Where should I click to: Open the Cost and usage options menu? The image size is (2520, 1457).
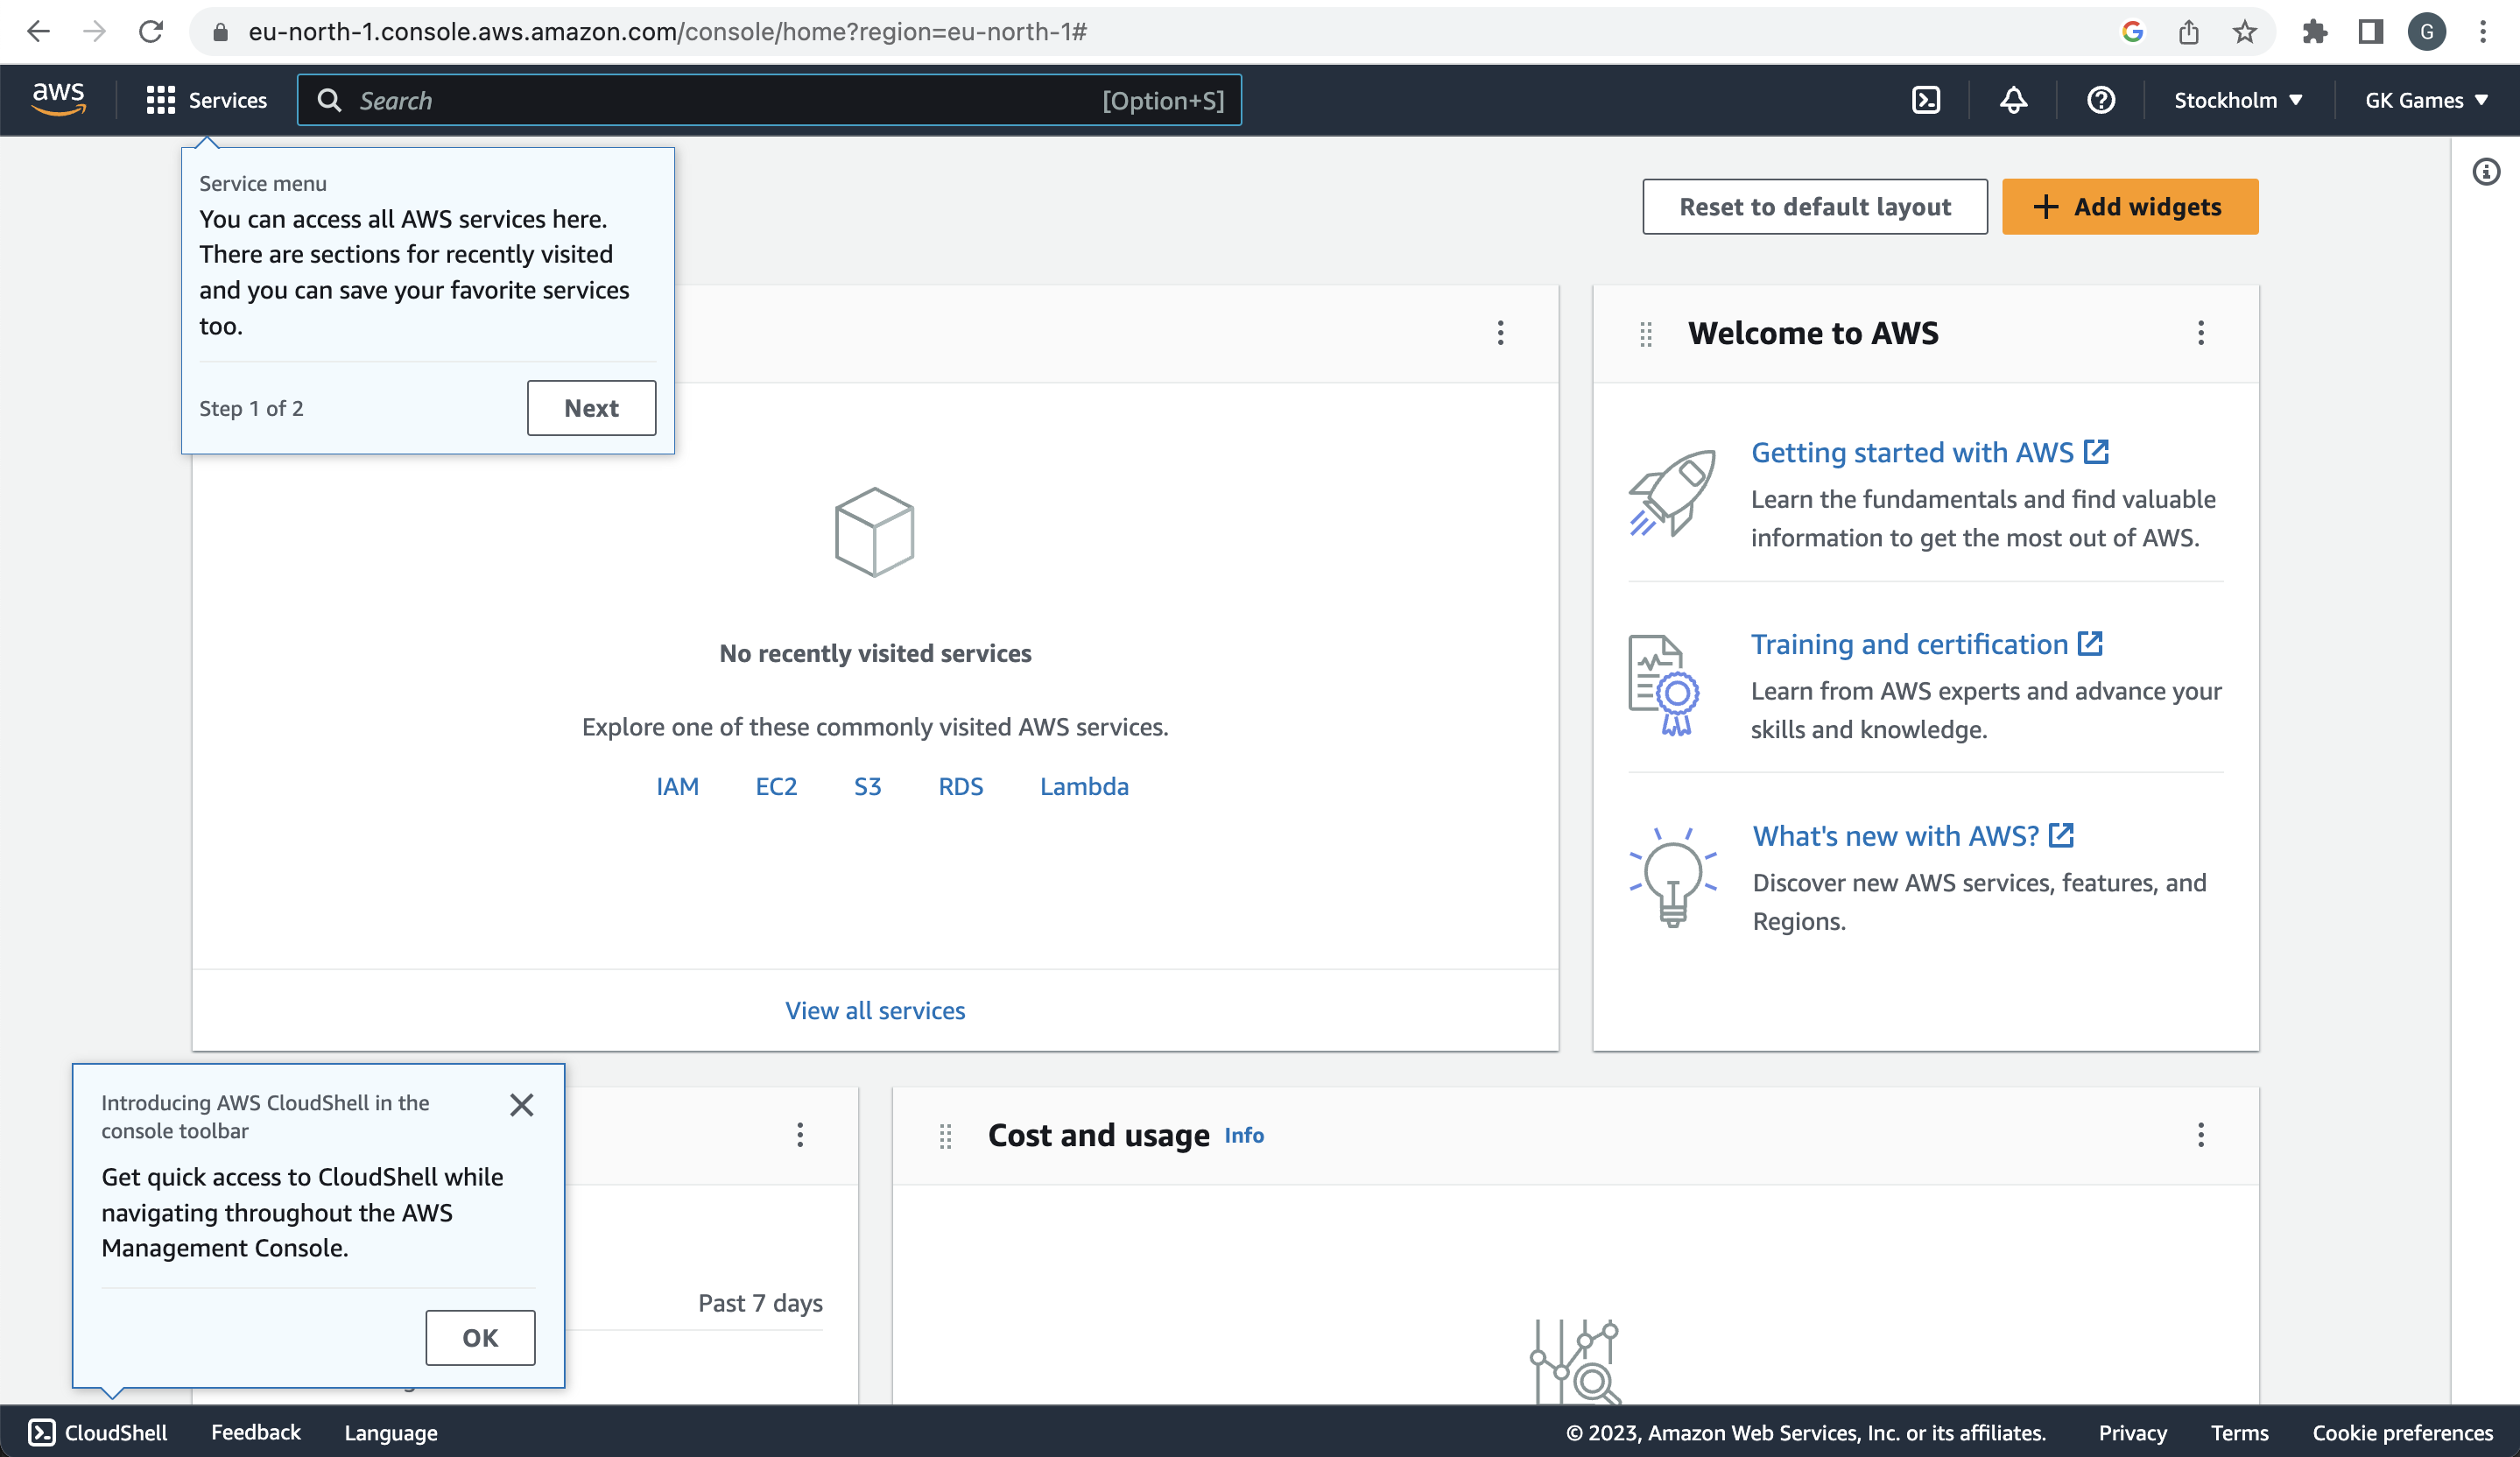[x=2200, y=1135]
